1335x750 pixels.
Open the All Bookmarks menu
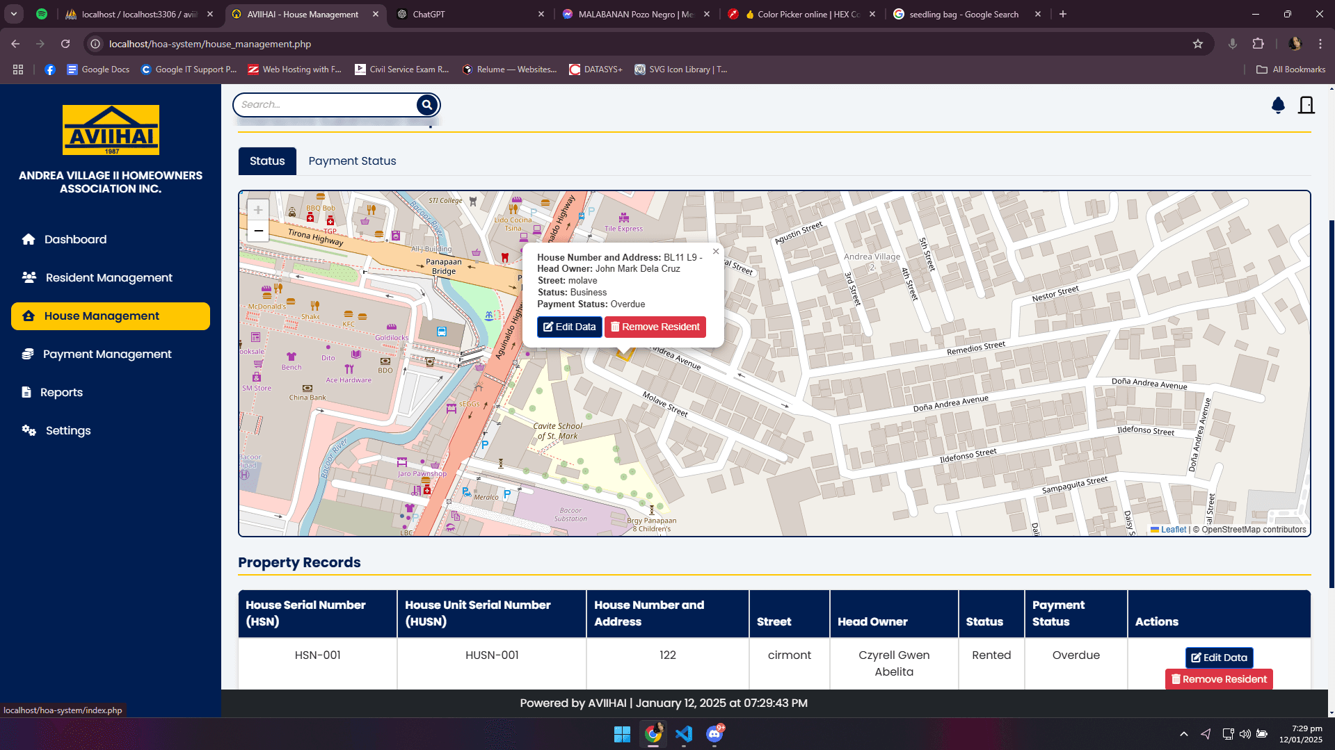click(x=1289, y=69)
